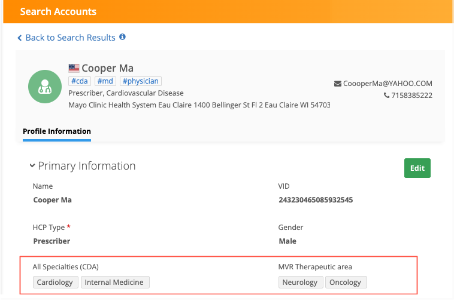The height and width of the screenshot is (301, 454).
Task: Click the green doctor avatar icon
Action: (45, 87)
